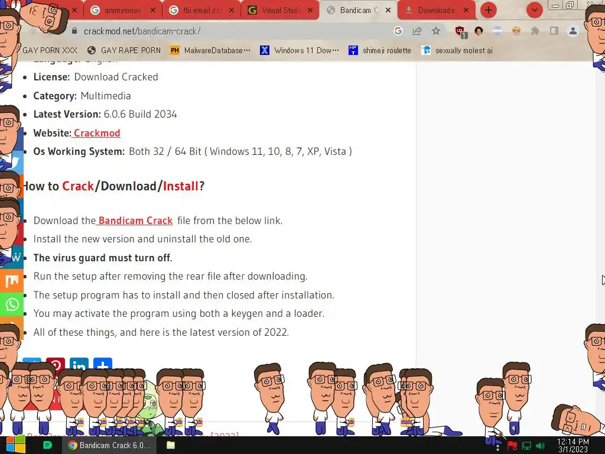
Task: Click the 'How to Crack/Download/Install?' heading
Action: point(113,186)
